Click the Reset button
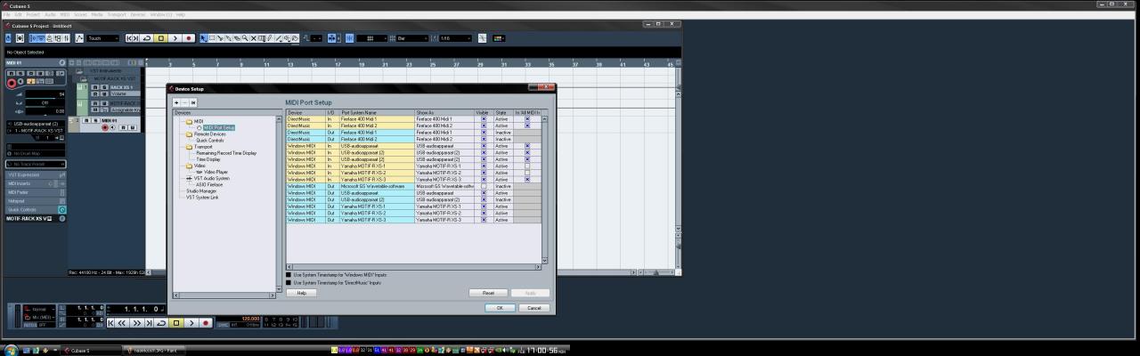This screenshot has height=356, width=1140. [488, 293]
